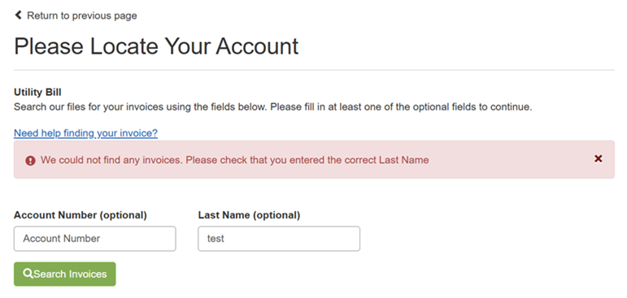This screenshot has width=627, height=298.
Task: Click the bold Utility Bill title
Action: (x=37, y=93)
